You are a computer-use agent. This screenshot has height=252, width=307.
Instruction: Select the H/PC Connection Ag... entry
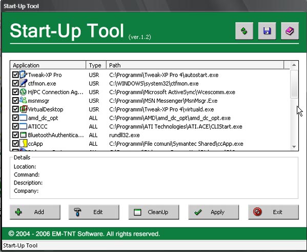[x=55, y=92]
